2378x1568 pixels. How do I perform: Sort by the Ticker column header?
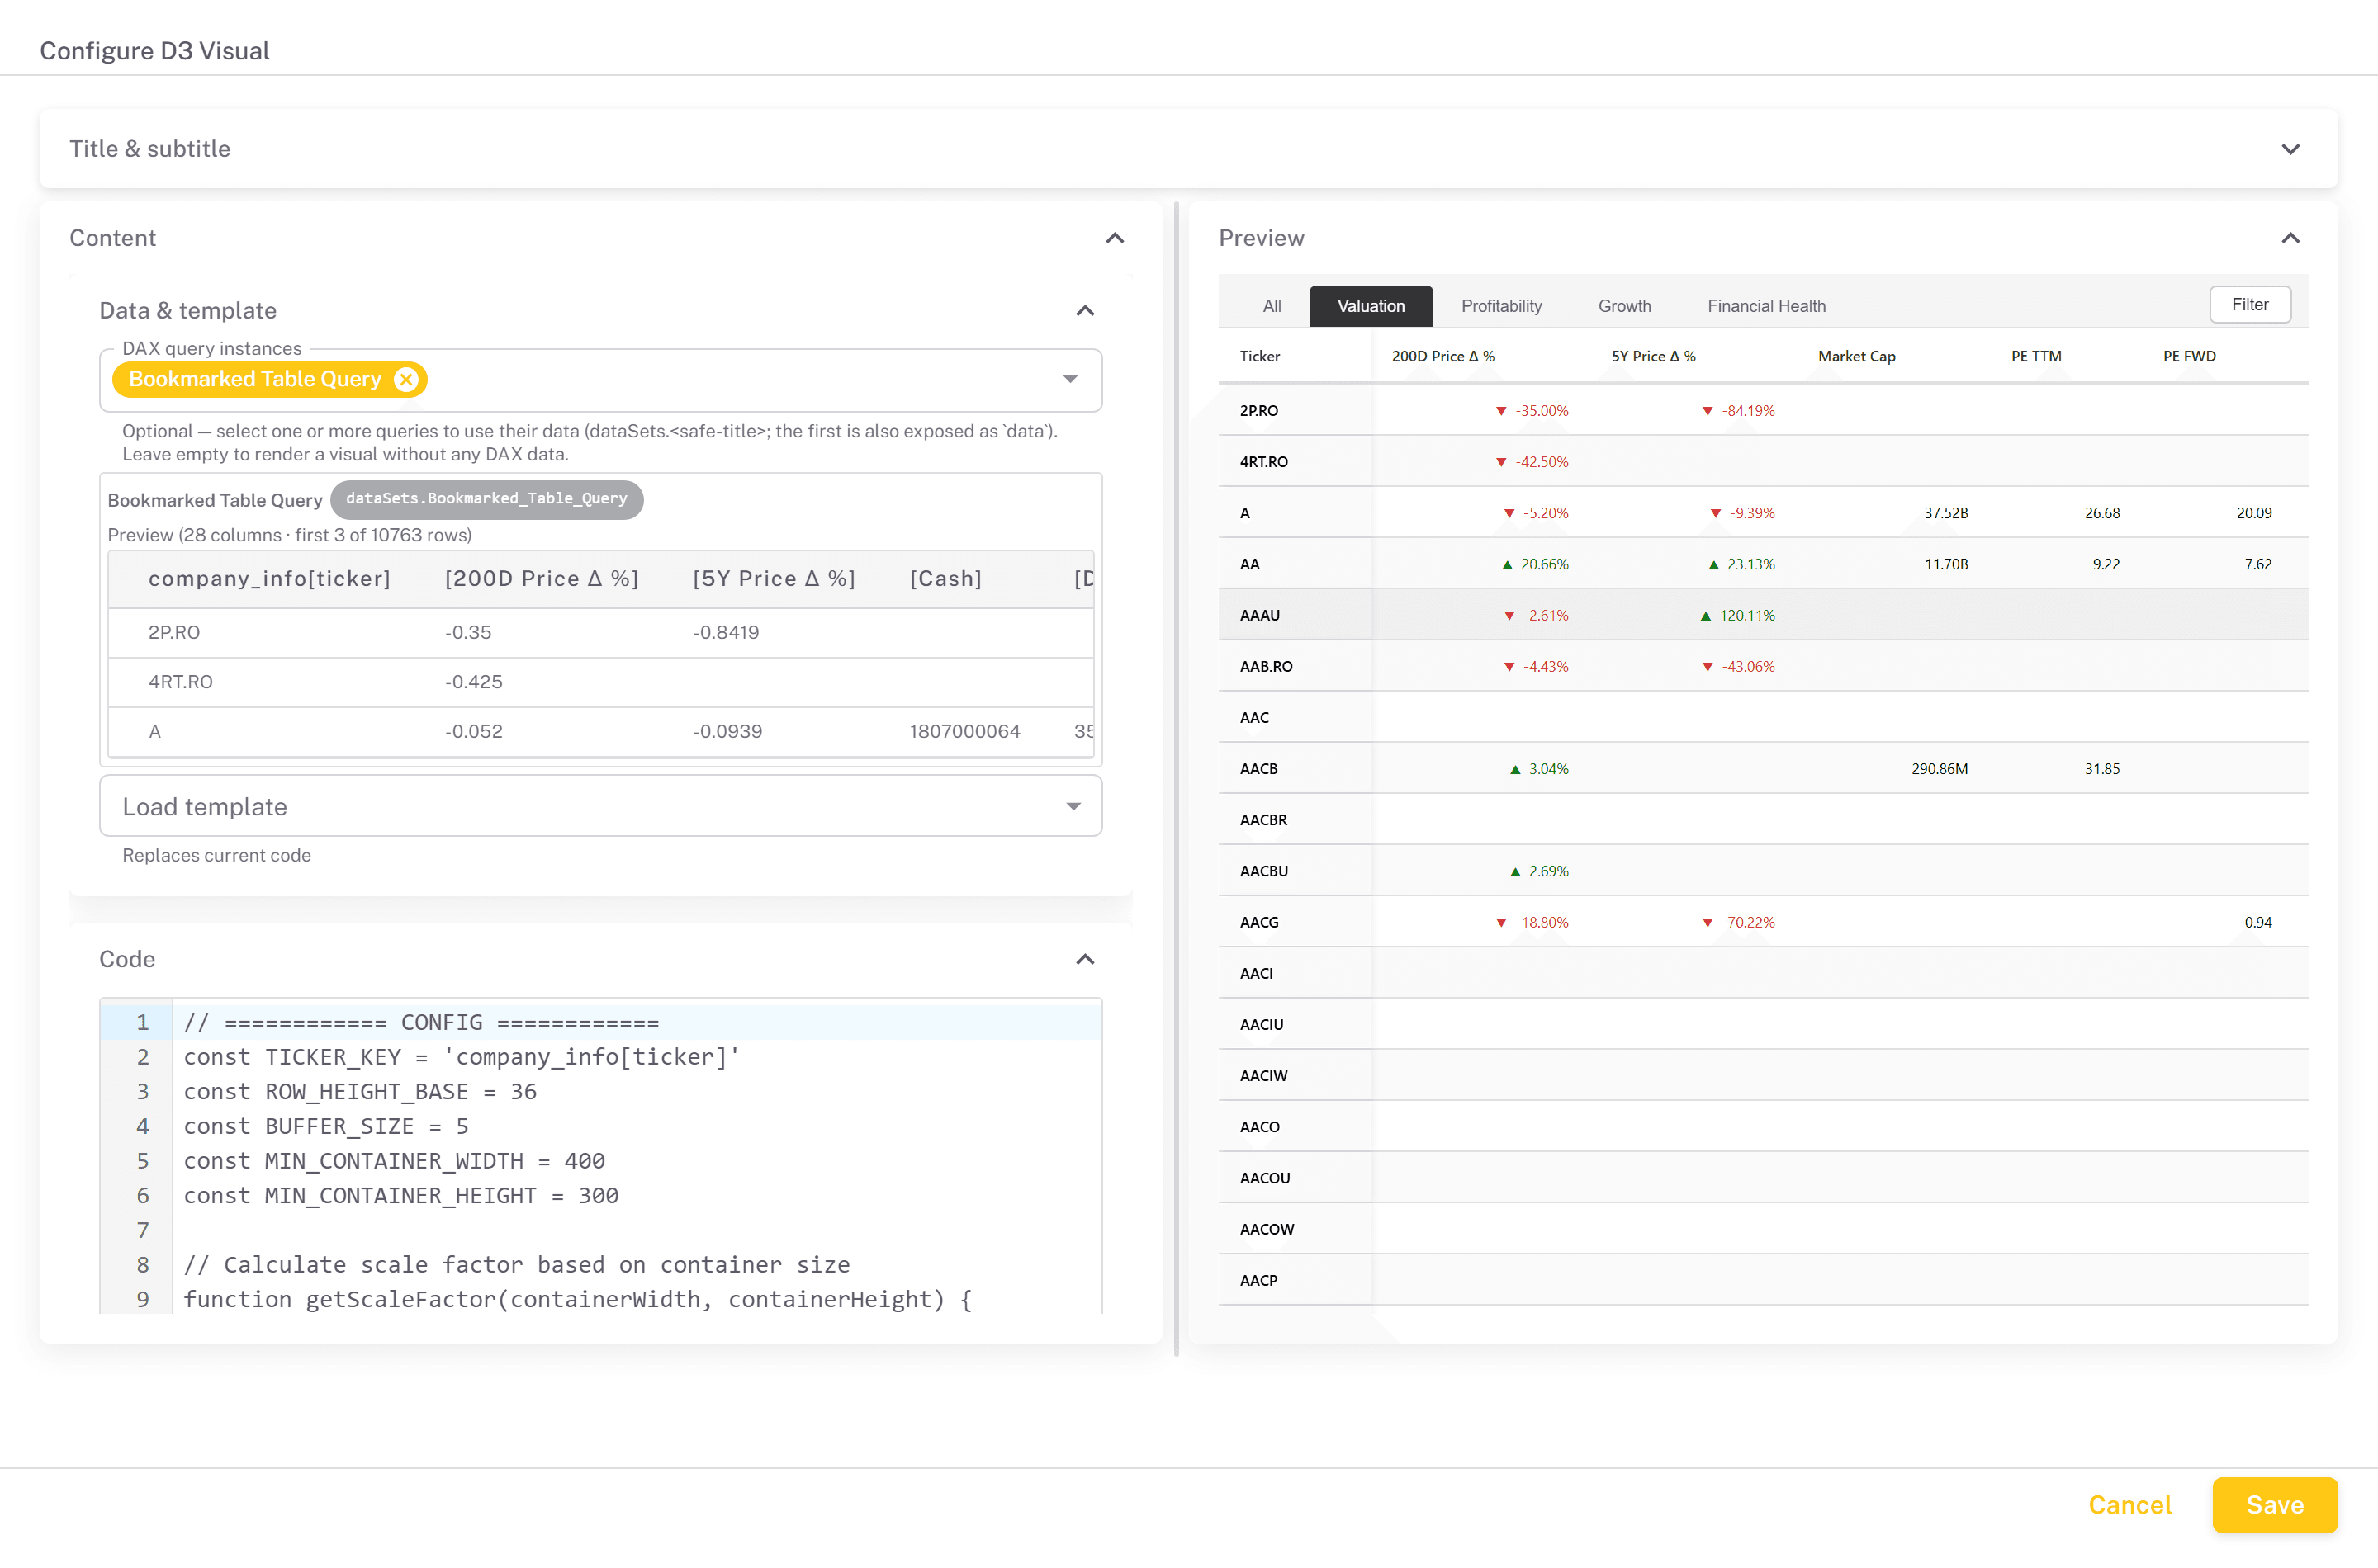pyautogui.click(x=1259, y=356)
